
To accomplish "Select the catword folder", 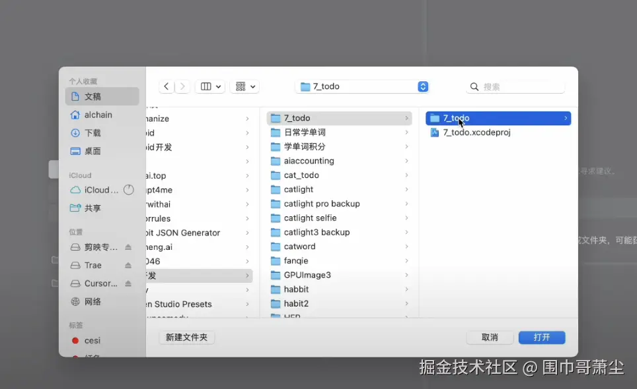I will click(x=339, y=247).
